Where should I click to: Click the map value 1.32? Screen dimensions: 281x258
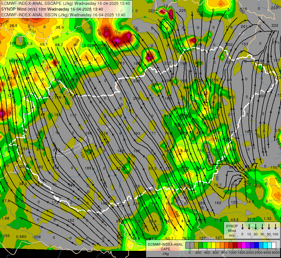pyautogui.click(x=268, y=219)
